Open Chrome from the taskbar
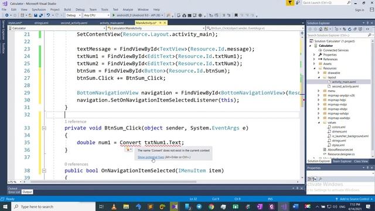The image size is (375, 211). tap(211, 206)
